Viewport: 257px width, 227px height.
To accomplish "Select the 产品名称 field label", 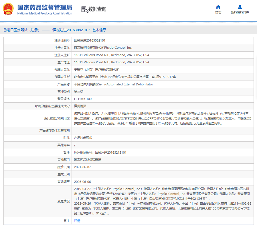I will pyautogui.click(x=64, y=84).
